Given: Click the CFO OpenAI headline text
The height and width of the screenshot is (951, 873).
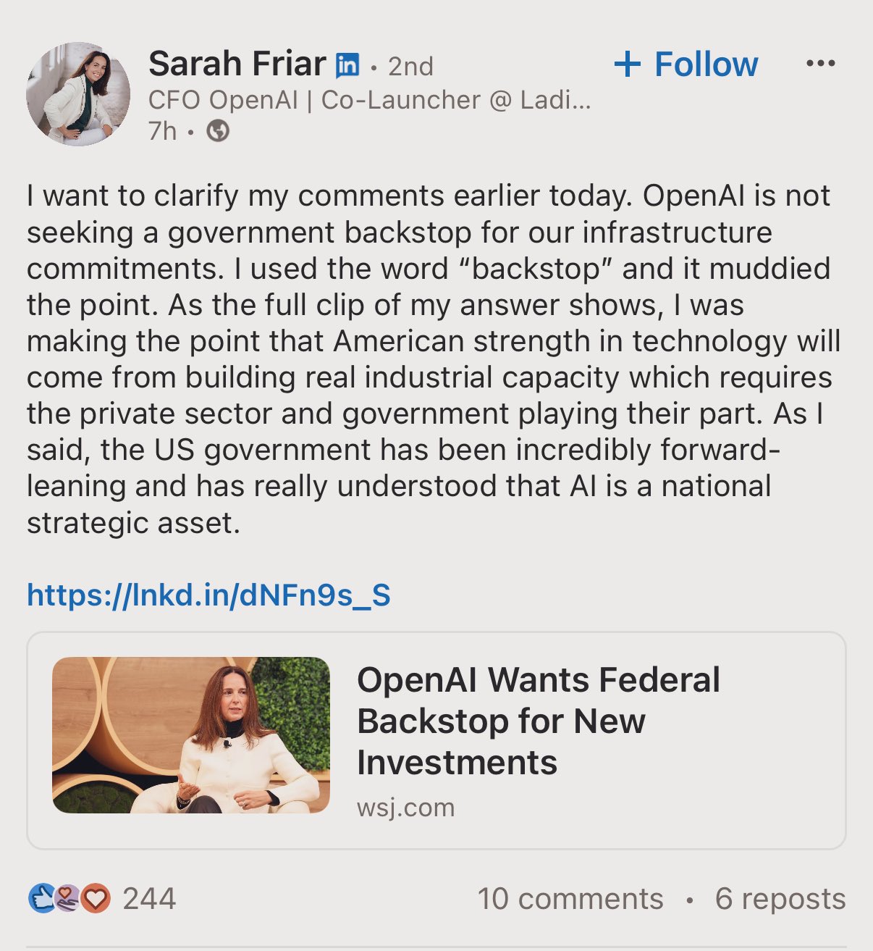Looking at the screenshot, I should (369, 100).
